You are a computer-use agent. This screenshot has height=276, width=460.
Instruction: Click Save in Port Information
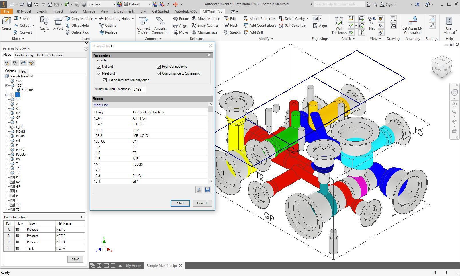click(x=75, y=259)
